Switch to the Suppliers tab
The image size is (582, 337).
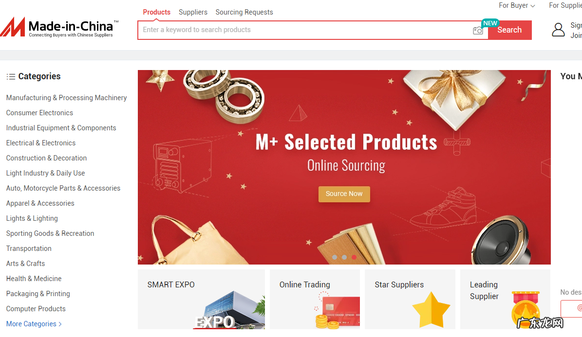coord(193,12)
